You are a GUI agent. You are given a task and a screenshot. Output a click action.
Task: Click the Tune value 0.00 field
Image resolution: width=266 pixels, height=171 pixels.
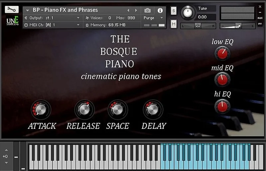click(206, 17)
